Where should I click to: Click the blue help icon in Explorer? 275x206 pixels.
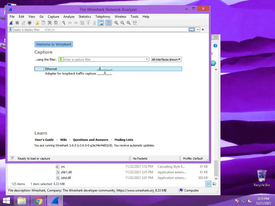coord(215,46)
